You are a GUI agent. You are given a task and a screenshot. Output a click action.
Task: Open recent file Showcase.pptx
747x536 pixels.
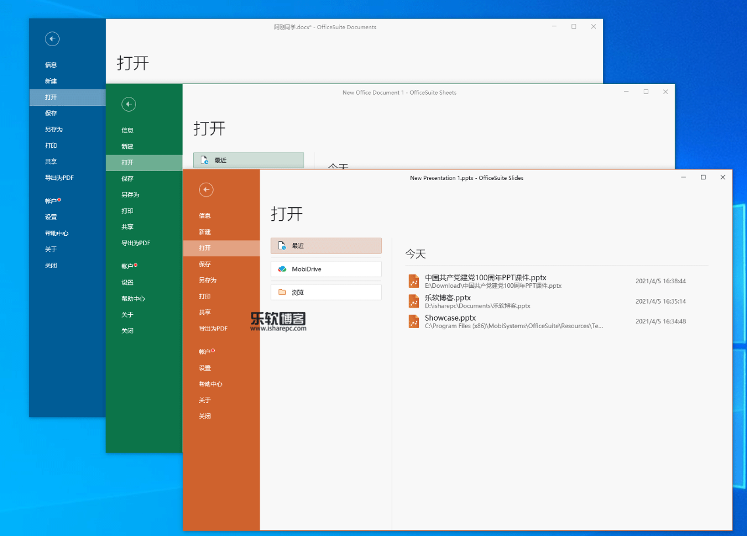coord(557,321)
